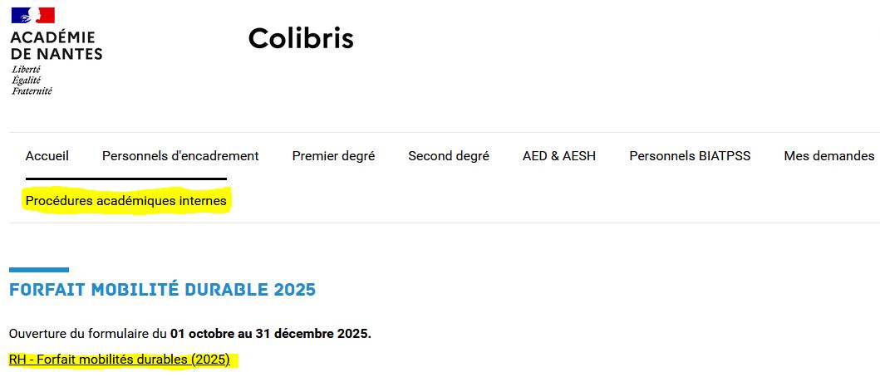Click the Colibris site title
880x377 pixels.
coord(301,38)
